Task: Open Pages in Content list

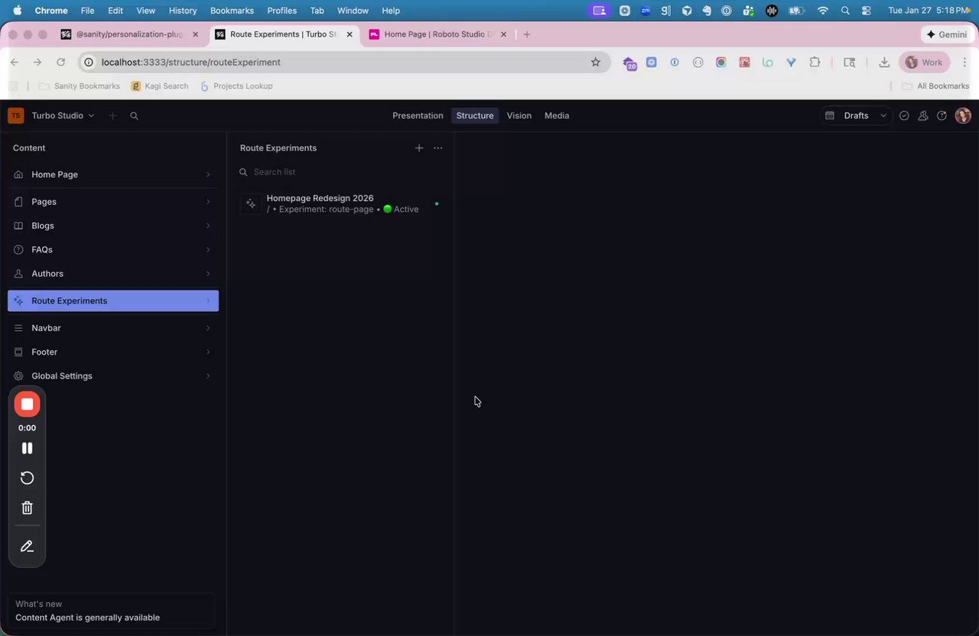Action: click(113, 202)
